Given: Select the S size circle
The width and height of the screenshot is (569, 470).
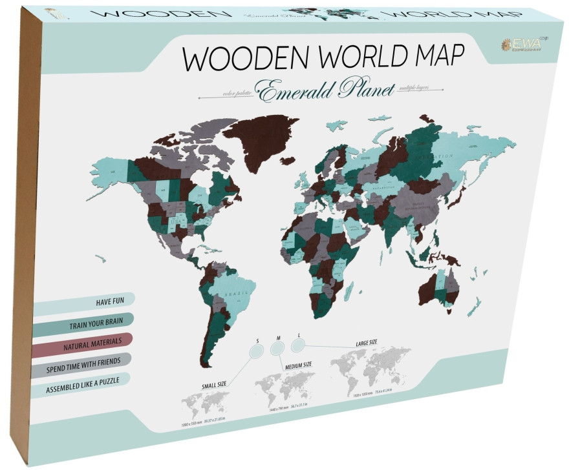Looking at the screenshot, I should [x=256, y=349].
